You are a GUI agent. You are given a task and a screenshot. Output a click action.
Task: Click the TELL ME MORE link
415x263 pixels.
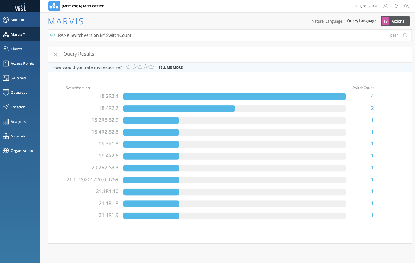tap(170, 67)
